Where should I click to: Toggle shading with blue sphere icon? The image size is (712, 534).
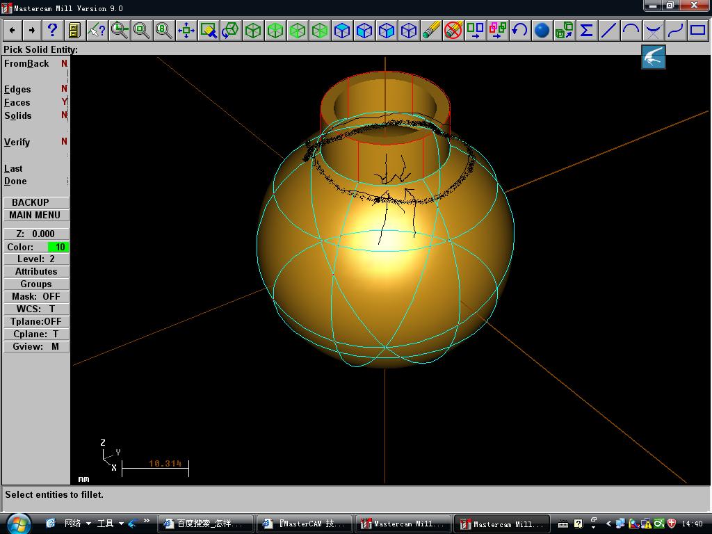(x=542, y=31)
